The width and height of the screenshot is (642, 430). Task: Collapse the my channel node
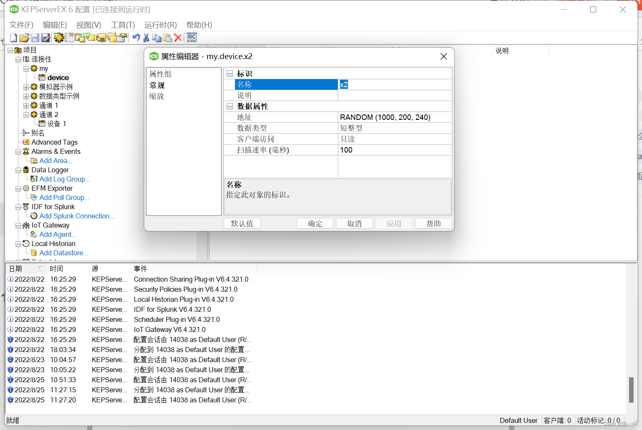[x=26, y=69]
